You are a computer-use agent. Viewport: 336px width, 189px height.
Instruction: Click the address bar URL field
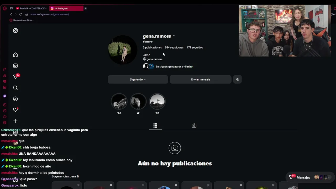tap(50, 14)
